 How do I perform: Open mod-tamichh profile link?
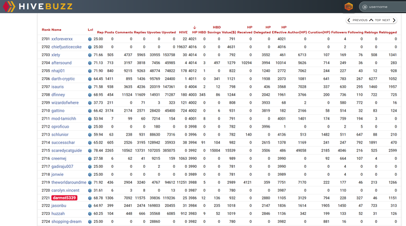click(x=63, y=119)
